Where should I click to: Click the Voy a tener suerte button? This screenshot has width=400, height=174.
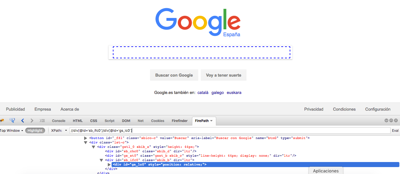pyautogui.click(x=223, y=75)
